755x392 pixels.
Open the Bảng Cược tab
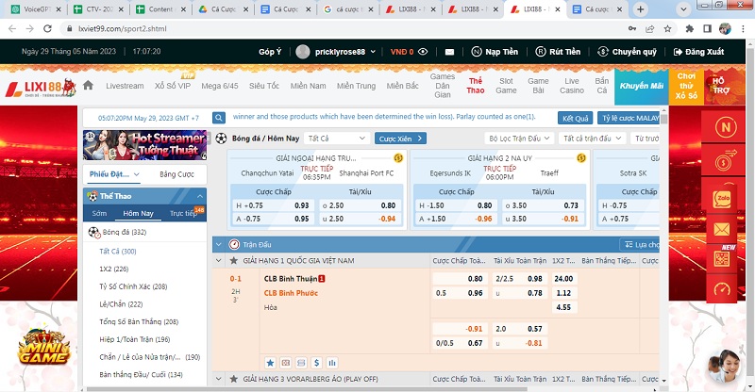pos(176,174)
